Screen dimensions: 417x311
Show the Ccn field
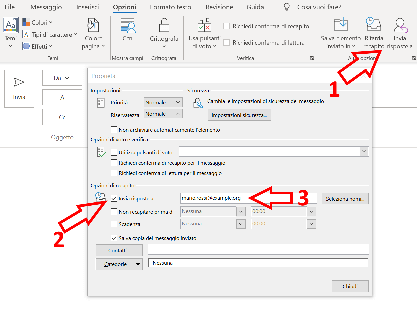[127, 30]
